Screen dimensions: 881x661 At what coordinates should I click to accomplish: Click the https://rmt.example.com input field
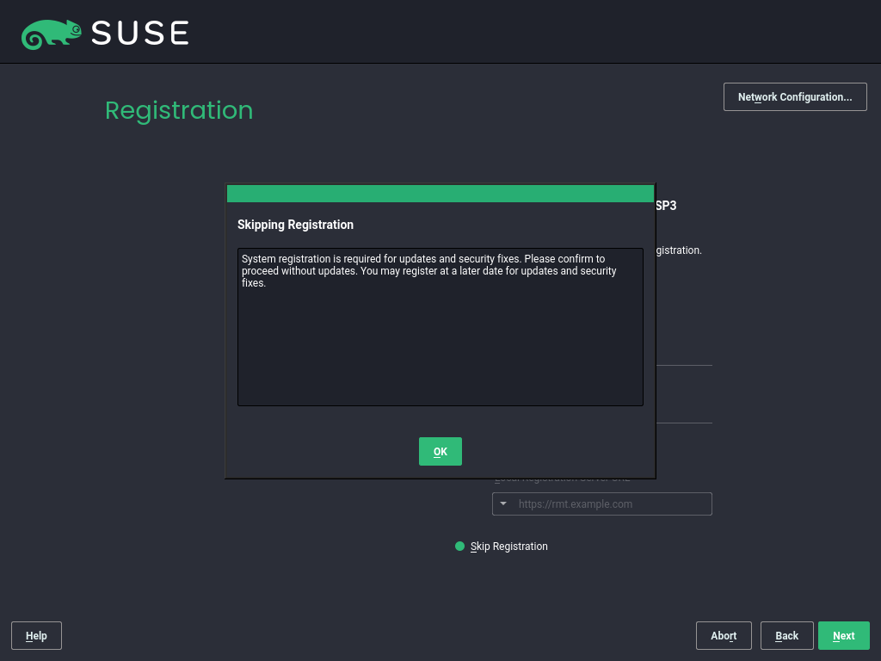[611, 503]
